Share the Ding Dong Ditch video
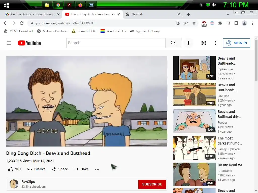The height and width of the screenshot is (193, 258). 60,169
